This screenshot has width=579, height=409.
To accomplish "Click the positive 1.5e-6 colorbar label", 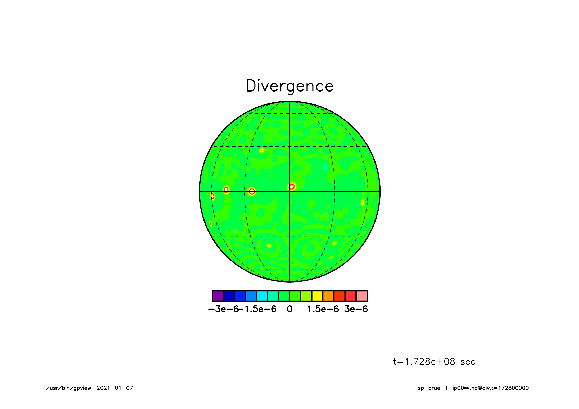I will [x=323, y=309].
